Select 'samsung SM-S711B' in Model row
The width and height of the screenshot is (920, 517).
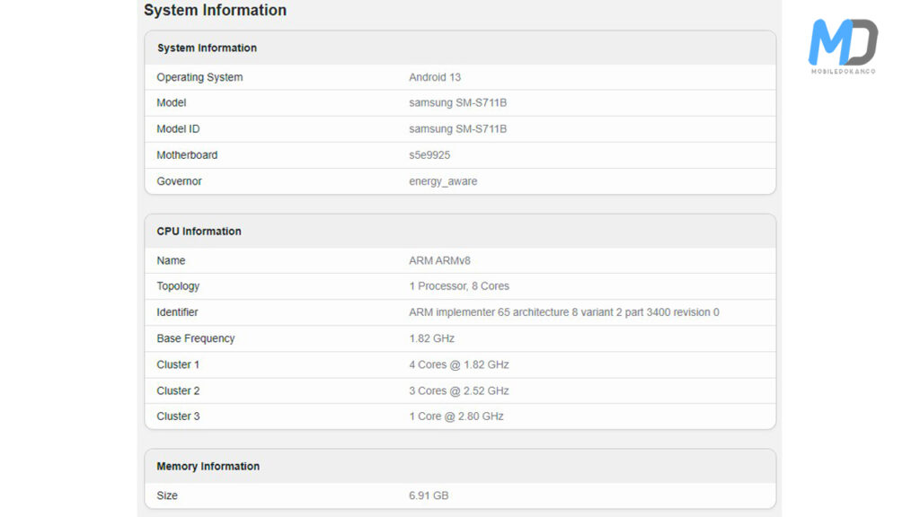click(x=457, y=102)
